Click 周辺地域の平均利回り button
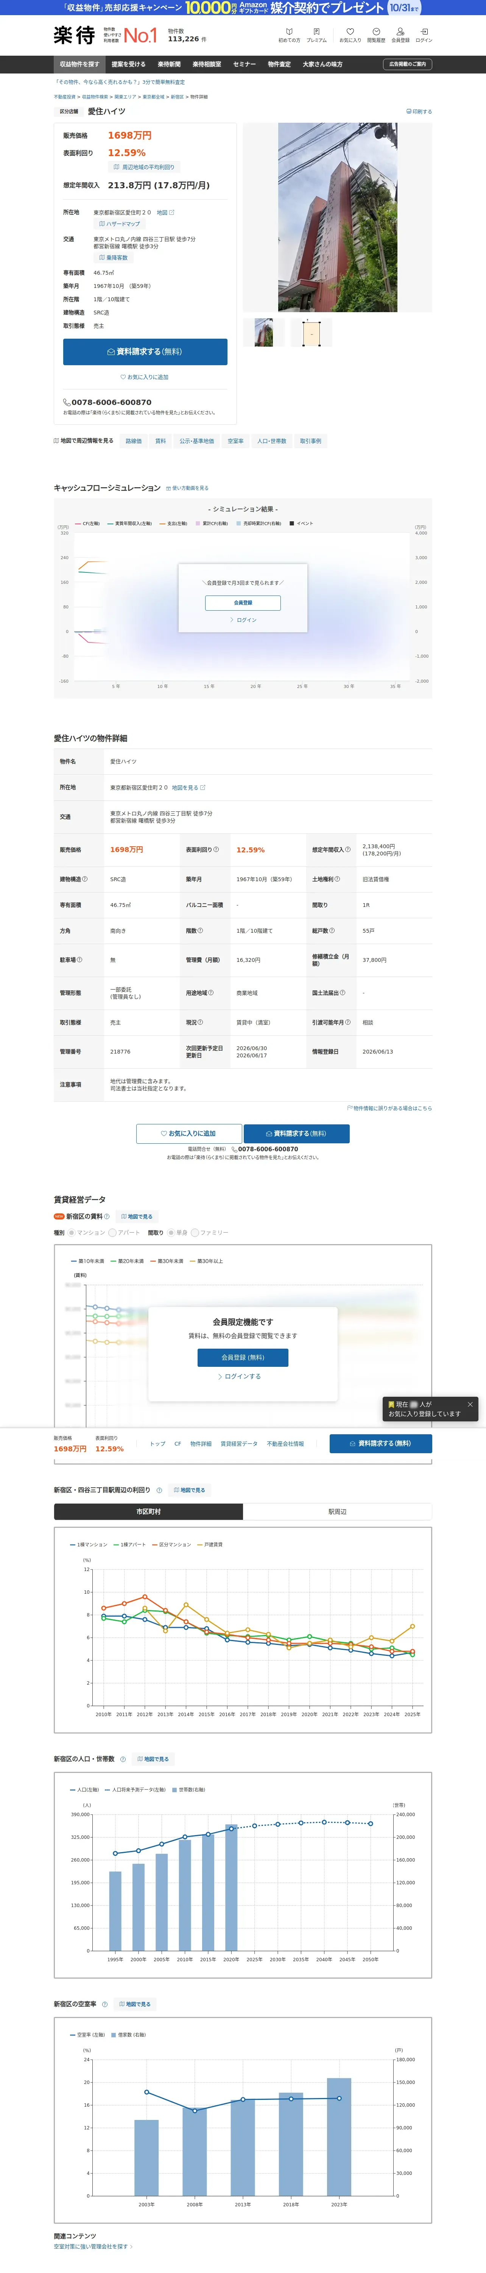This screenshot has width=486, height=2273. click(x=144, y=167)
